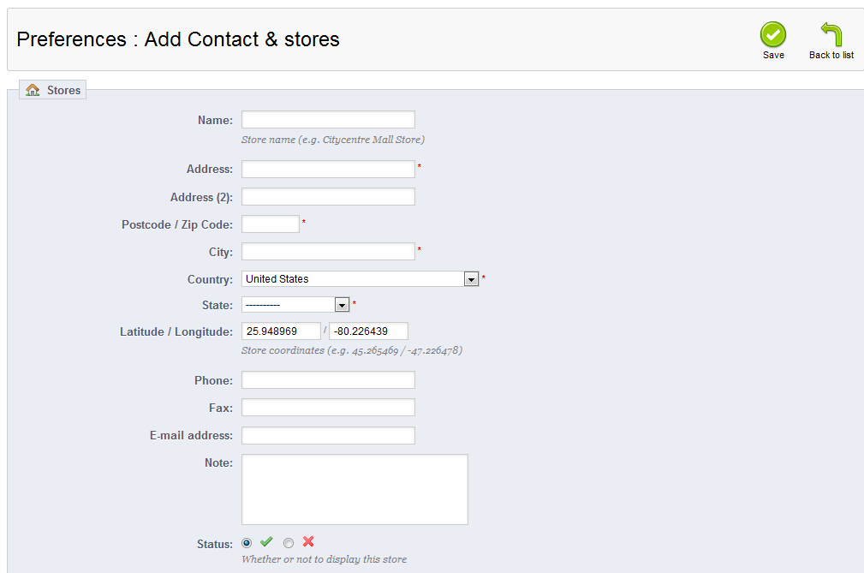The image size is (864, 573).
Task: Open the State dropdown arrow
Action: click(x=342, y=305)
